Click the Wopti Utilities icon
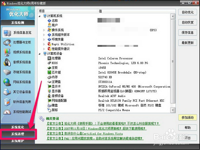Image resolution: width=200 pixels, height=150 pixels. tap(49, 44)
